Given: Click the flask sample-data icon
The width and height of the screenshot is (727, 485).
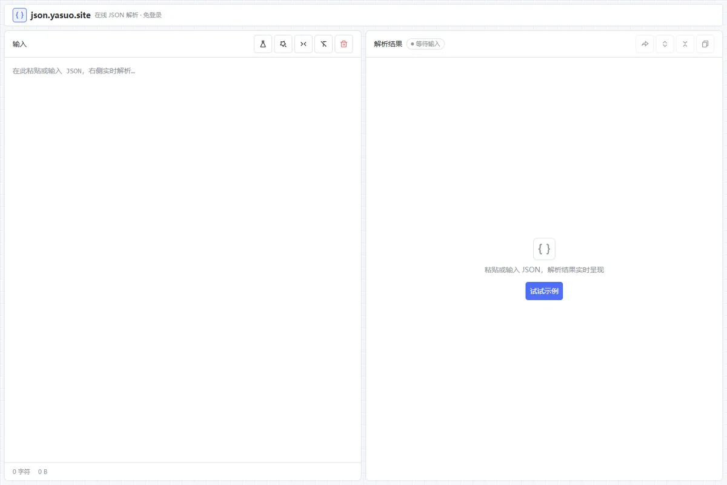Looking at the screenshot, I should pos(263,44).
